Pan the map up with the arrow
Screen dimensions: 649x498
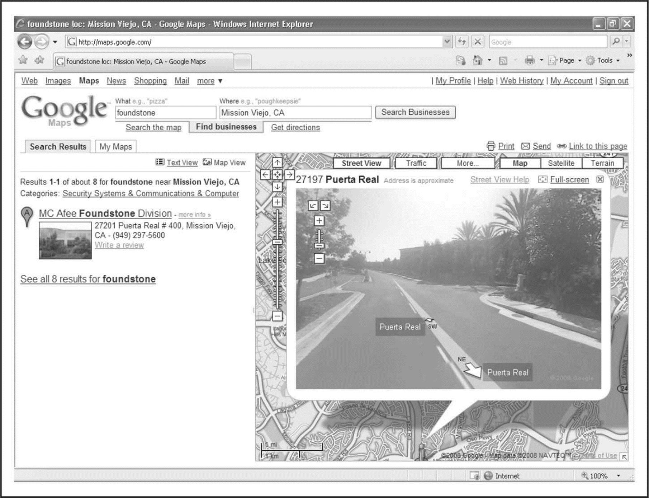tap(277, 163)
